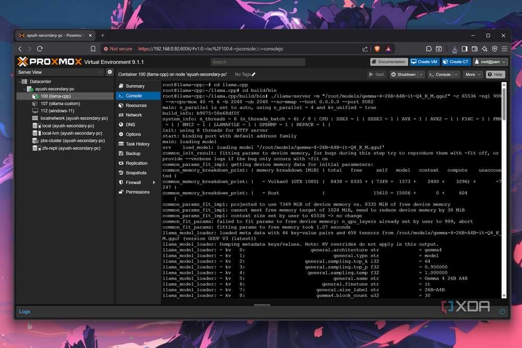522x348 pixels.
Task: Open the Backup menu item
Action: (x=138, y=153)
